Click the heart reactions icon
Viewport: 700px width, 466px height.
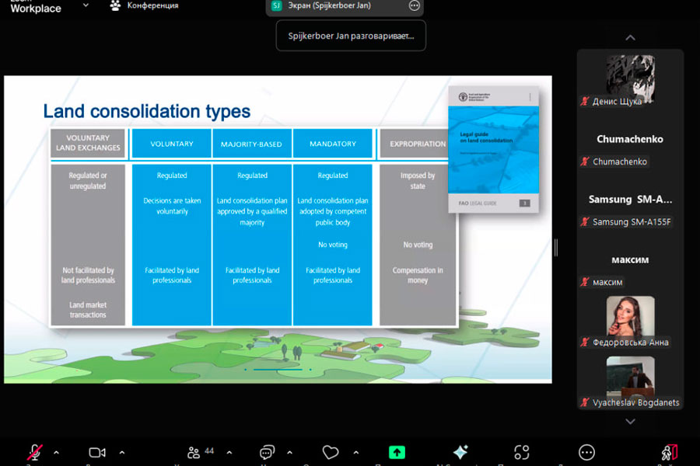pyautogui.click(x=331, y=452)
